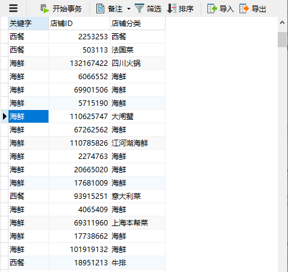Screen dimensions: 288x272
Task: Click the 开始事务 begin transaction icon
Action: click(x=45, y=8)
